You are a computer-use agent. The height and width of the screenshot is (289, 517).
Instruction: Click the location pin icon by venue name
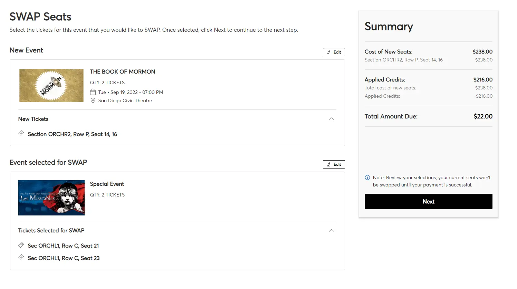click(93, 100)
